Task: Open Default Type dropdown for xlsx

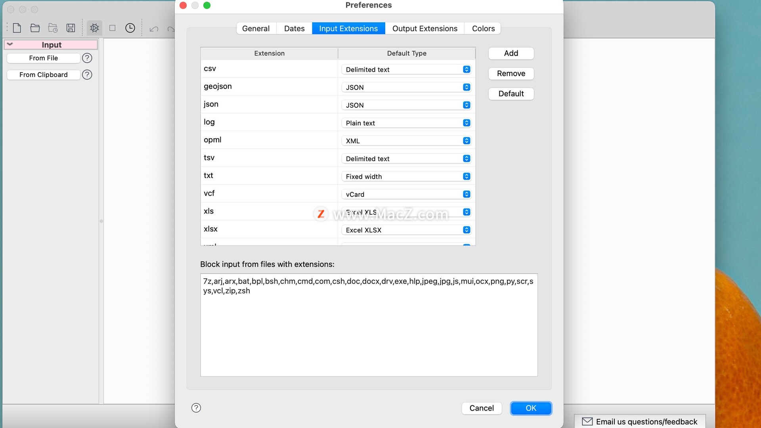Action: click(x=406, y=230)
